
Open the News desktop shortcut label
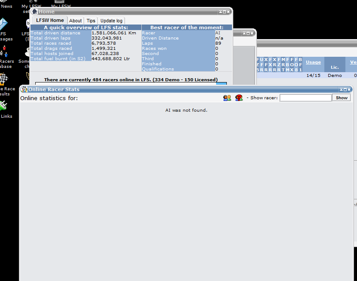coord(6,6)
